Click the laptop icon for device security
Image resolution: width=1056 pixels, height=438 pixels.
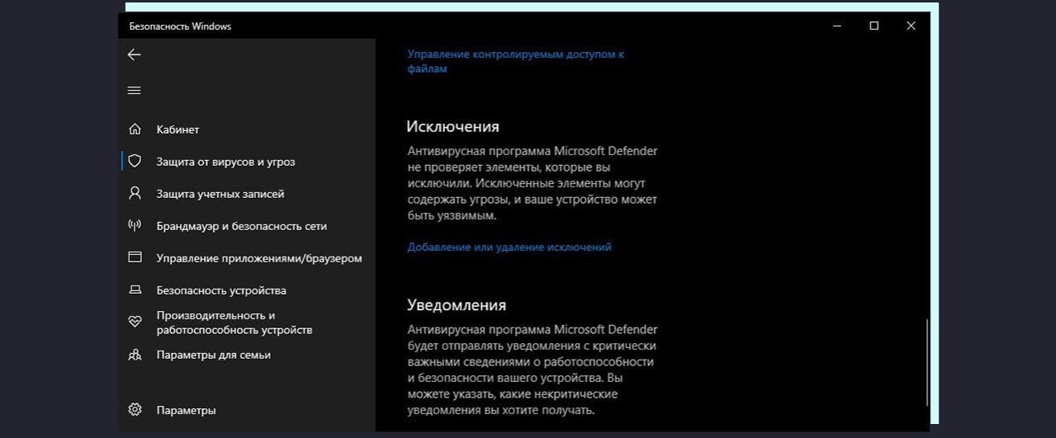point(135,290)
